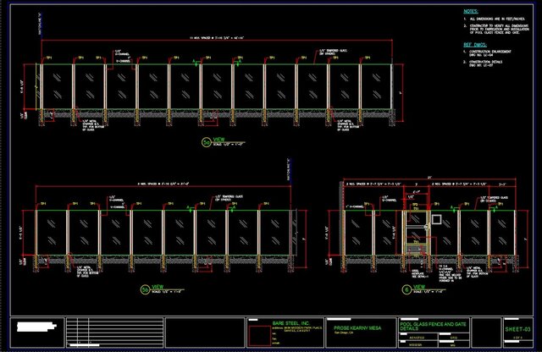Select the view marker circle under bottom-left elevation
The width and height of the screenshot is (542, 352).
pyautogui.click(x=146, y=289)
